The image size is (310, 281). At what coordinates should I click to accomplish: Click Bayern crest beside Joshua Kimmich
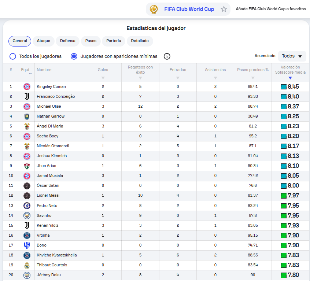27,156
